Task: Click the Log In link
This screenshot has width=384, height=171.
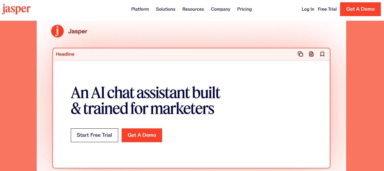Action: click(308, 9)
